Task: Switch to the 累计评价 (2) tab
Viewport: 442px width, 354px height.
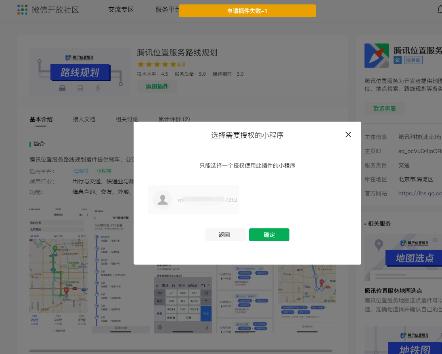Action: [174, 119]
